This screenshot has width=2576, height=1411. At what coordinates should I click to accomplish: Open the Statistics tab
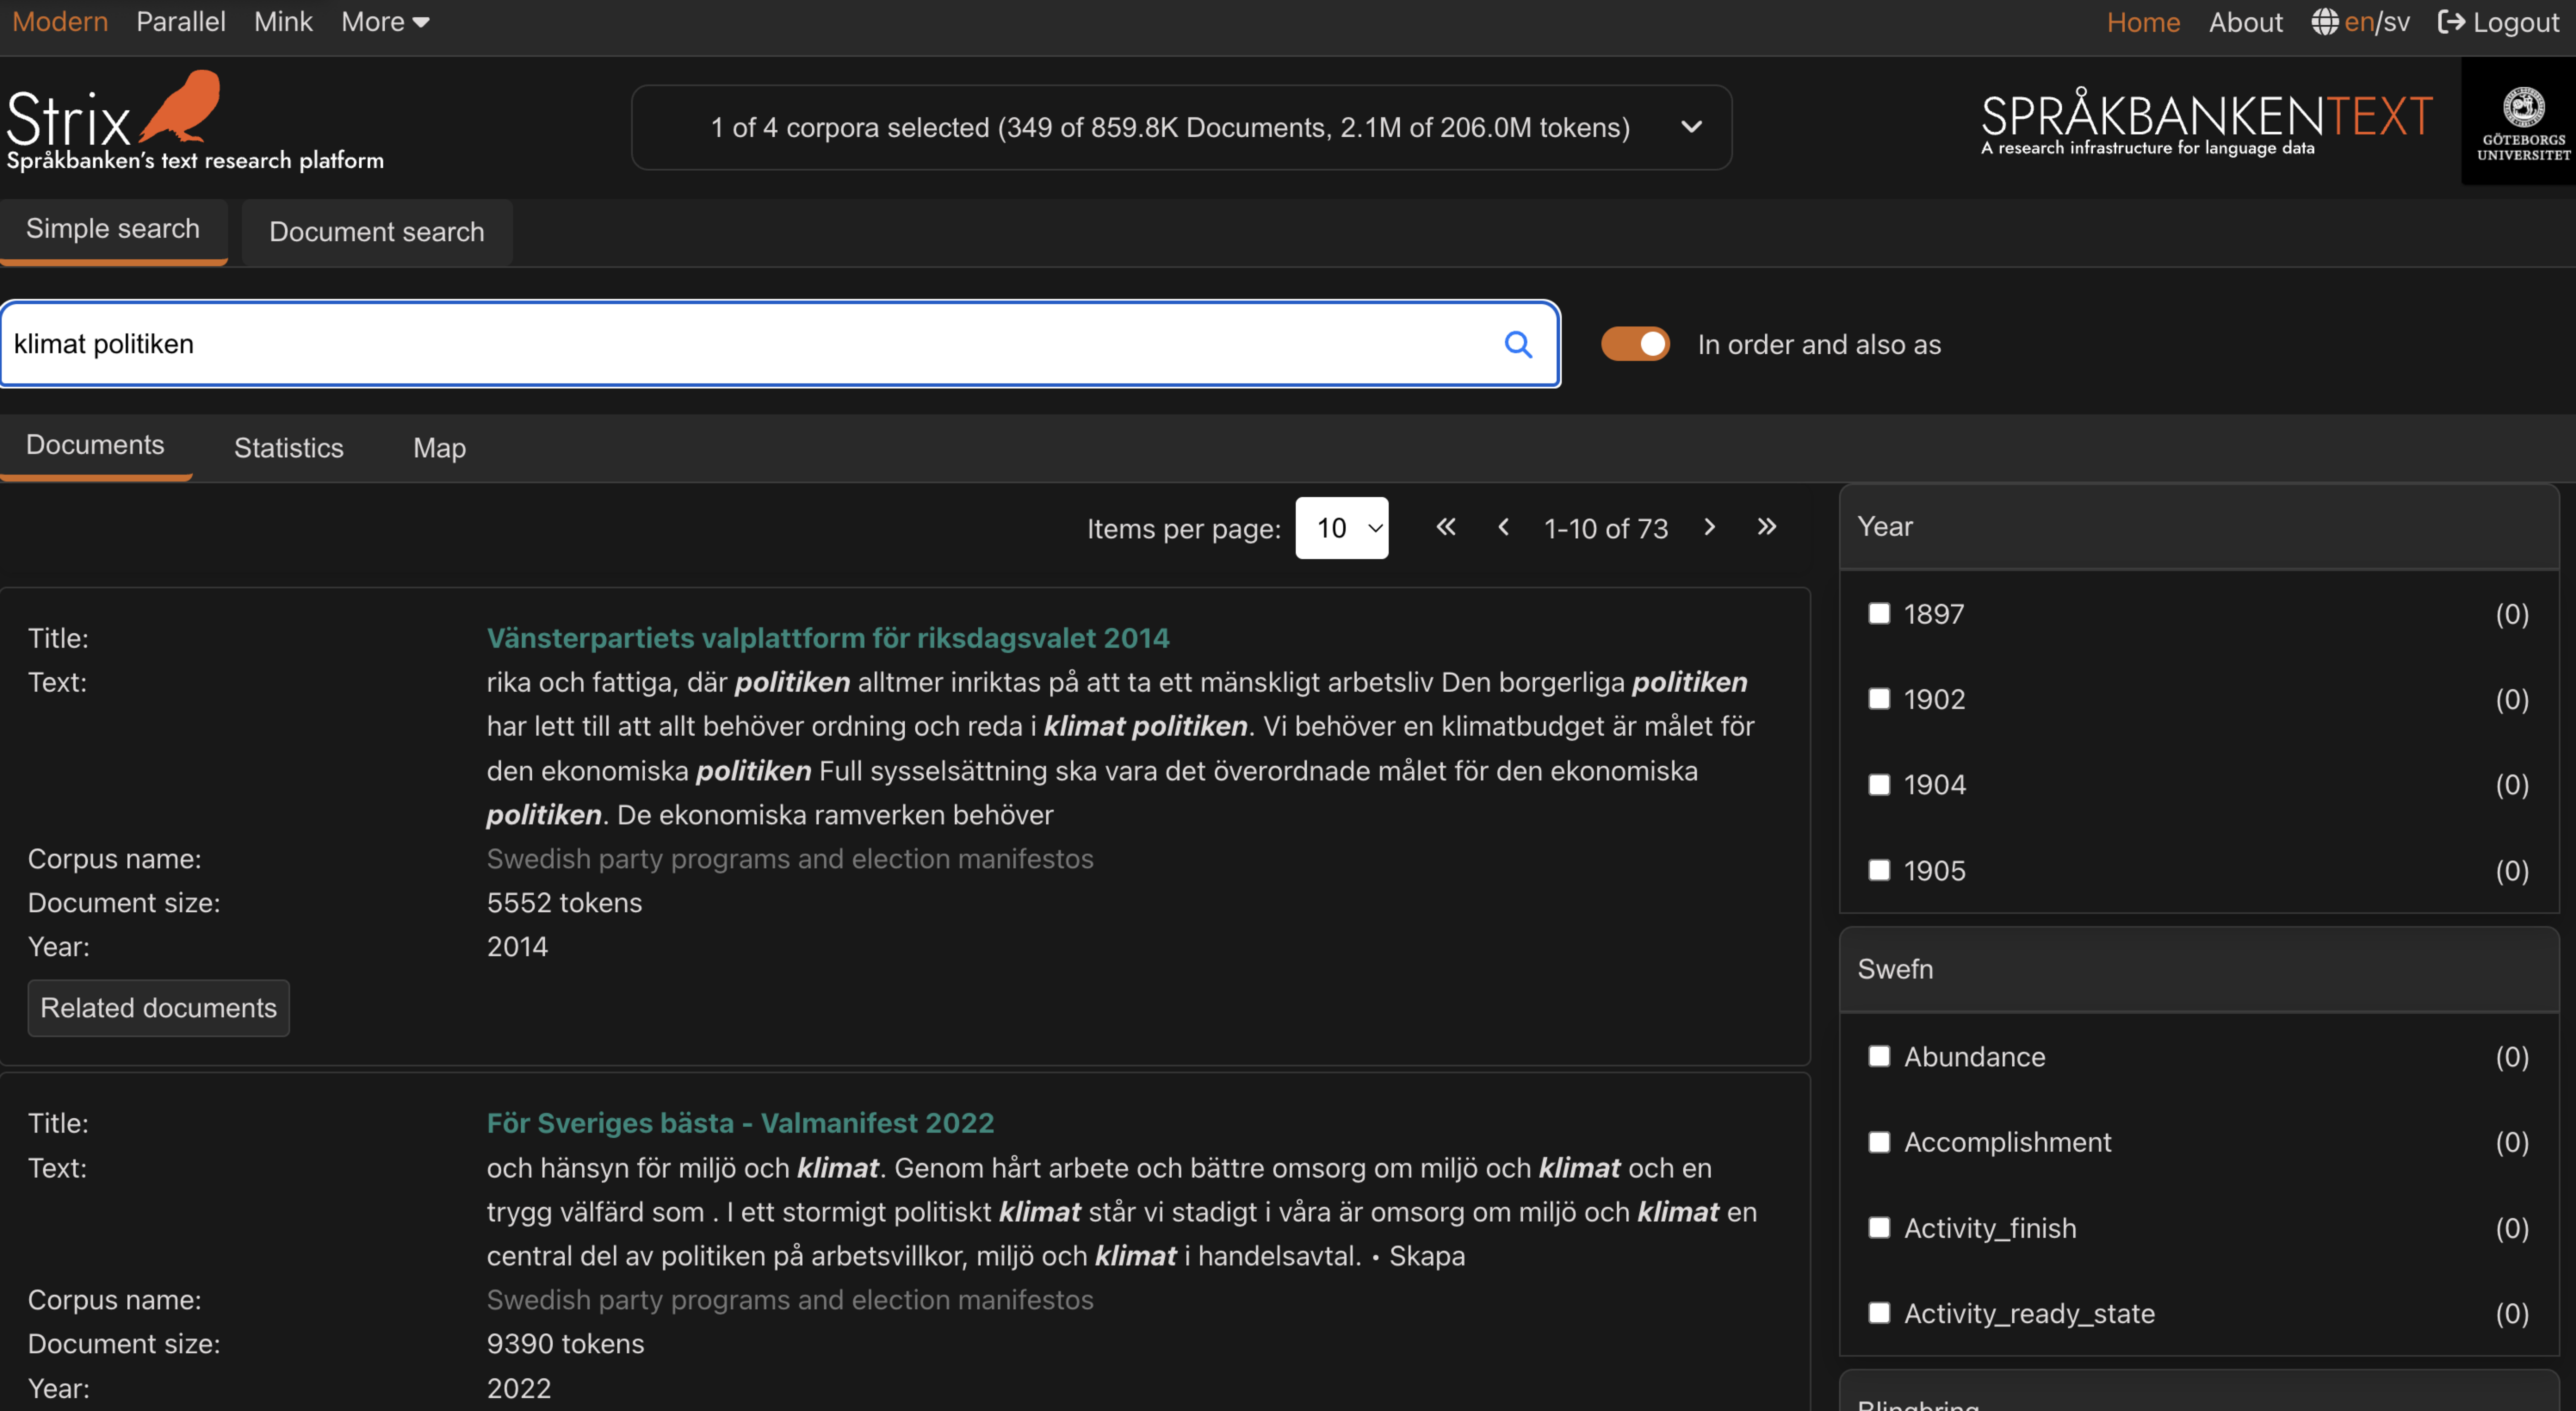click(289, 448)
